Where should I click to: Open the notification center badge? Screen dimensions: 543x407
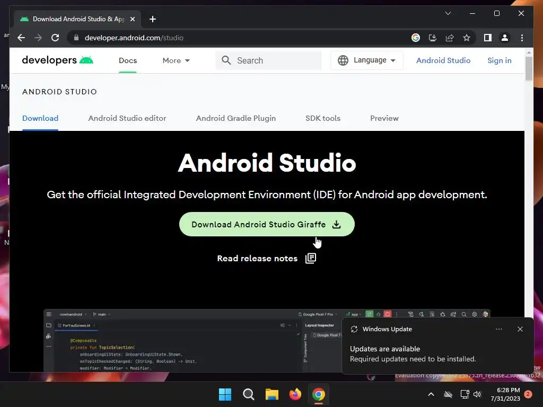[528, 394]
